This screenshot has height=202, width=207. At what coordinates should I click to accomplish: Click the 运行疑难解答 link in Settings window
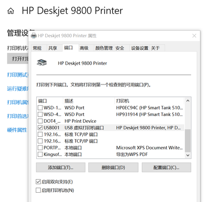tap(18, 89)
